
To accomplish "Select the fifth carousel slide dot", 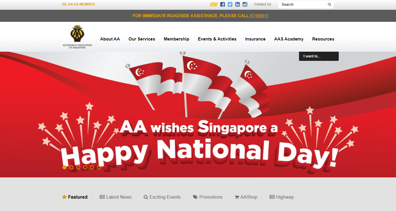I will coord(92,167).
